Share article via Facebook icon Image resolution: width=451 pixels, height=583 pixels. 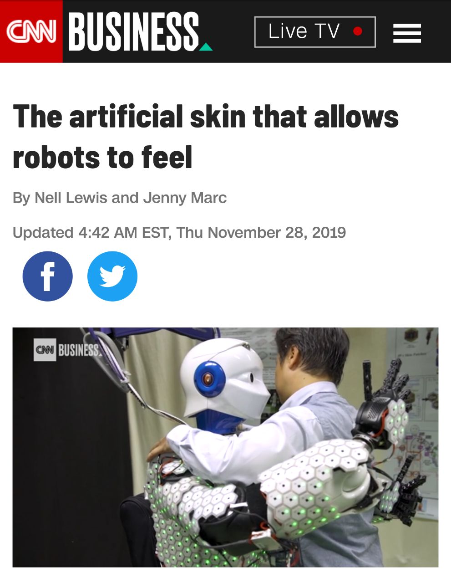click(x=47, y=276)
